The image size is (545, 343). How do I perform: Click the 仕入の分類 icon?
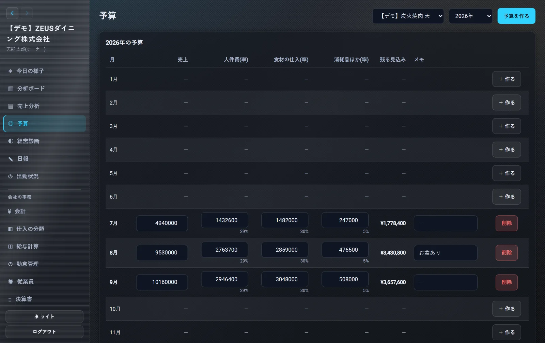(10, 229)
